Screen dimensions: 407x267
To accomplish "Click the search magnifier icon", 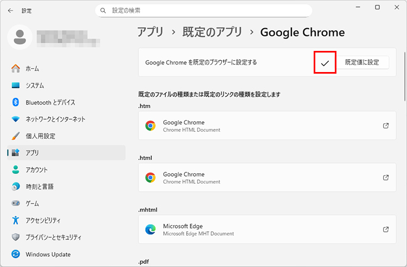I will 104,11.
